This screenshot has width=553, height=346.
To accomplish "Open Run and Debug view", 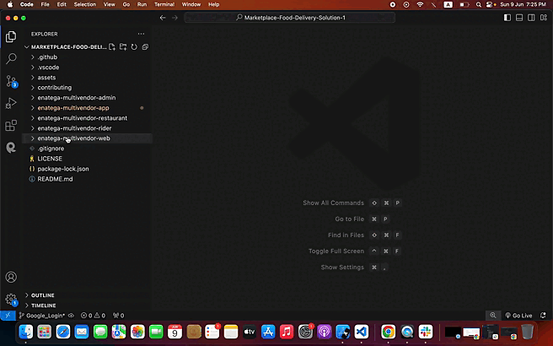I will 11,103.
